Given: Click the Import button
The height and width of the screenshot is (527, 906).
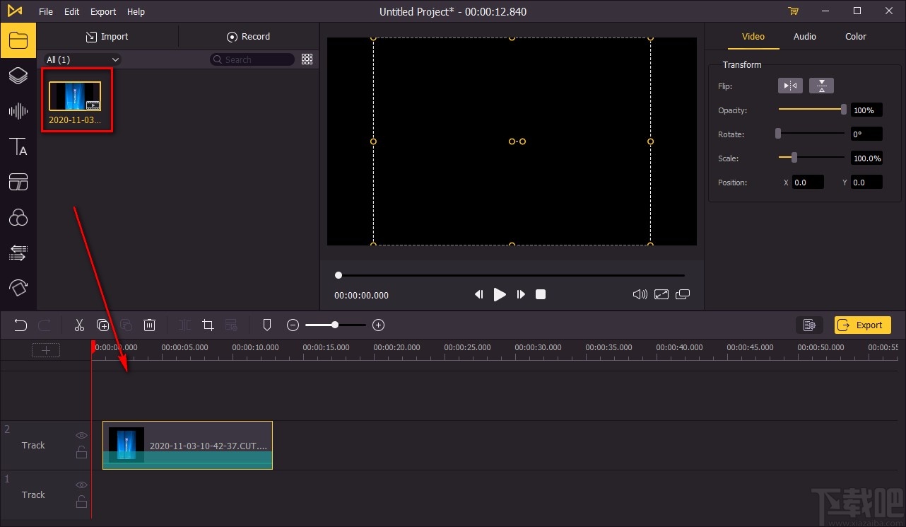Looking at the screenshot, I should (107, 37).
